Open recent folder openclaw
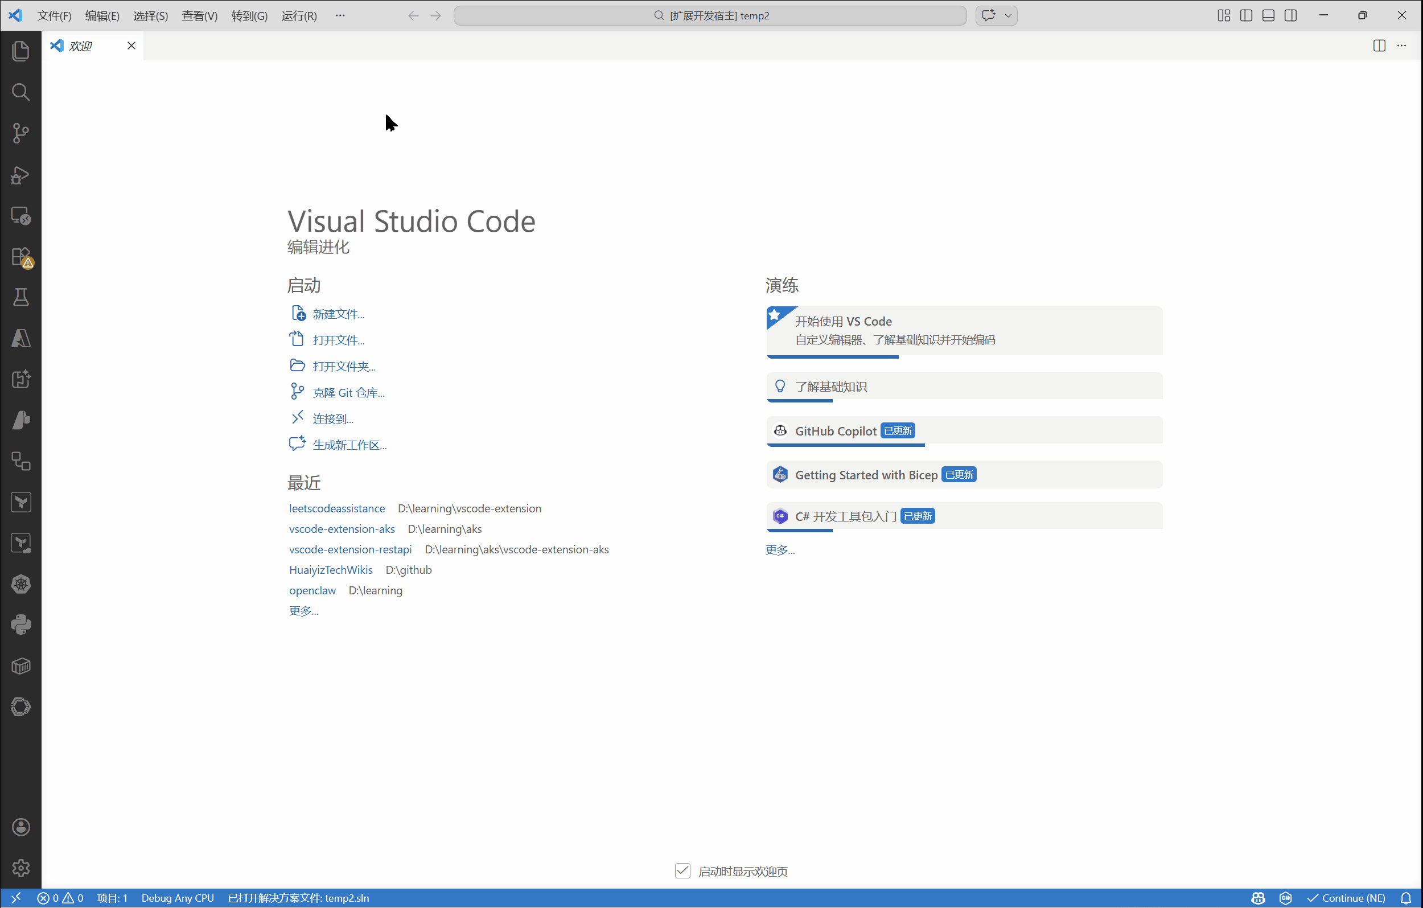 (x=312, y=590)
